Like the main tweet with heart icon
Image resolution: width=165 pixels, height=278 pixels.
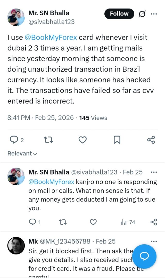[82, 140]
